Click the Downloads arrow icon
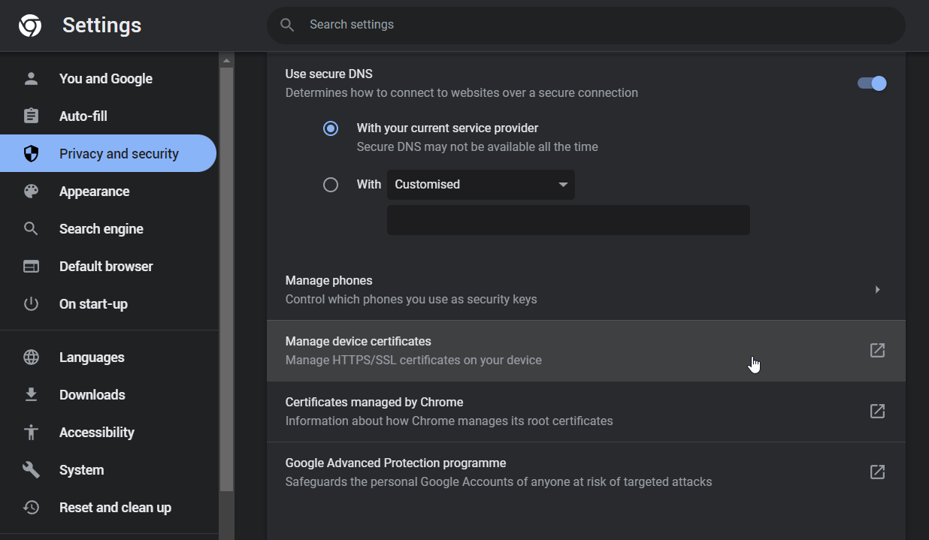 tap(31, 394)
